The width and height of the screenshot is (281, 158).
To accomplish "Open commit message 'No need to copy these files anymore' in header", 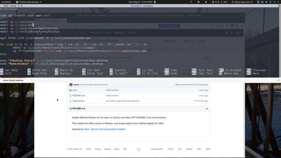I will pyautogui.click(x=94, y=85).
